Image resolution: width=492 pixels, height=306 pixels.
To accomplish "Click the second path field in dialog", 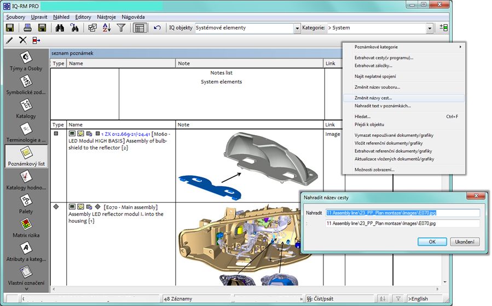I will pyautogui.click(x=403, y=223).
